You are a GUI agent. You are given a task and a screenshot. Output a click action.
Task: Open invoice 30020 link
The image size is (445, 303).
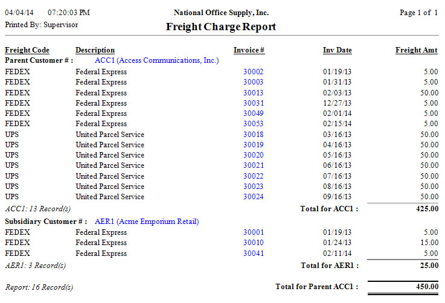pyautogui.click(x=253, y=155)
